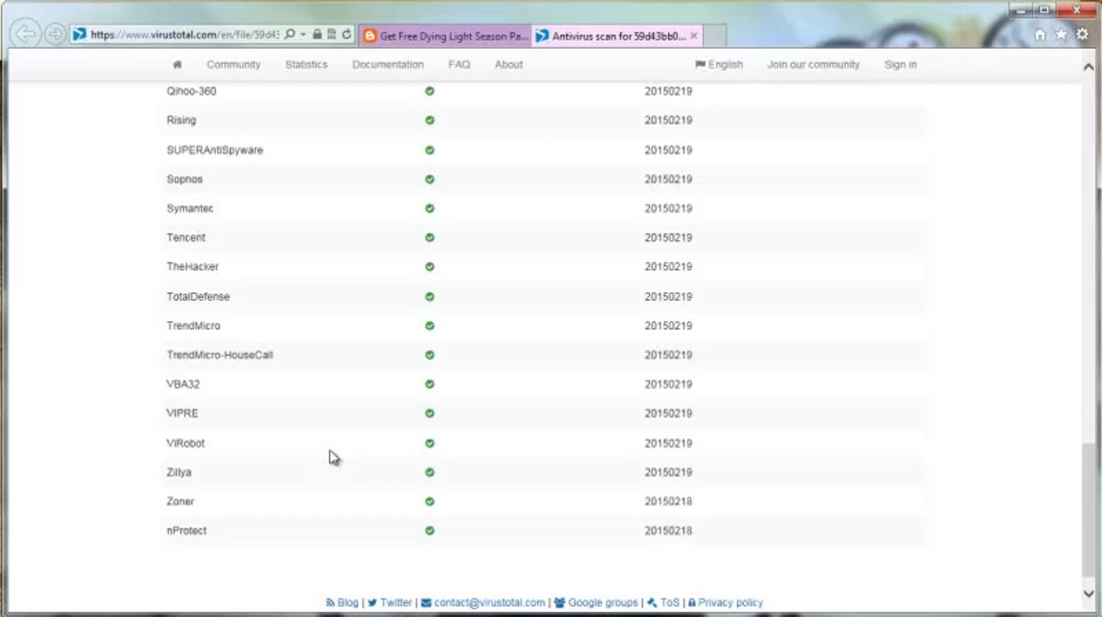This screenshot has height=617, width=1102.
Task: Open the Twitter link in footer
Action: click(x=389, y=602)
